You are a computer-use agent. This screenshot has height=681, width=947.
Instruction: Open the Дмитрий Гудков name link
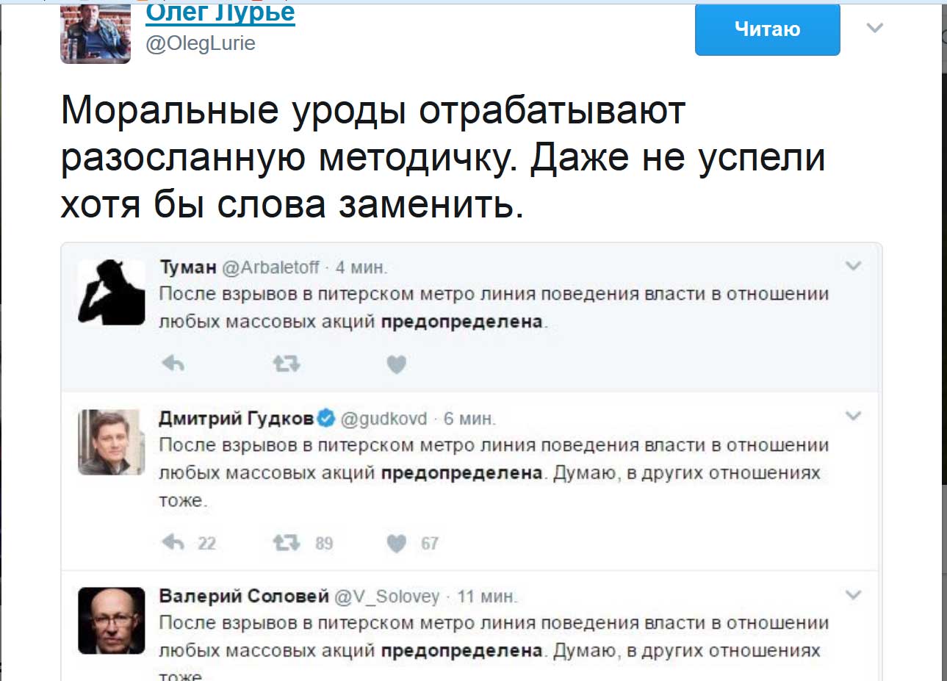pyautogui.click(x=236, y=419)
